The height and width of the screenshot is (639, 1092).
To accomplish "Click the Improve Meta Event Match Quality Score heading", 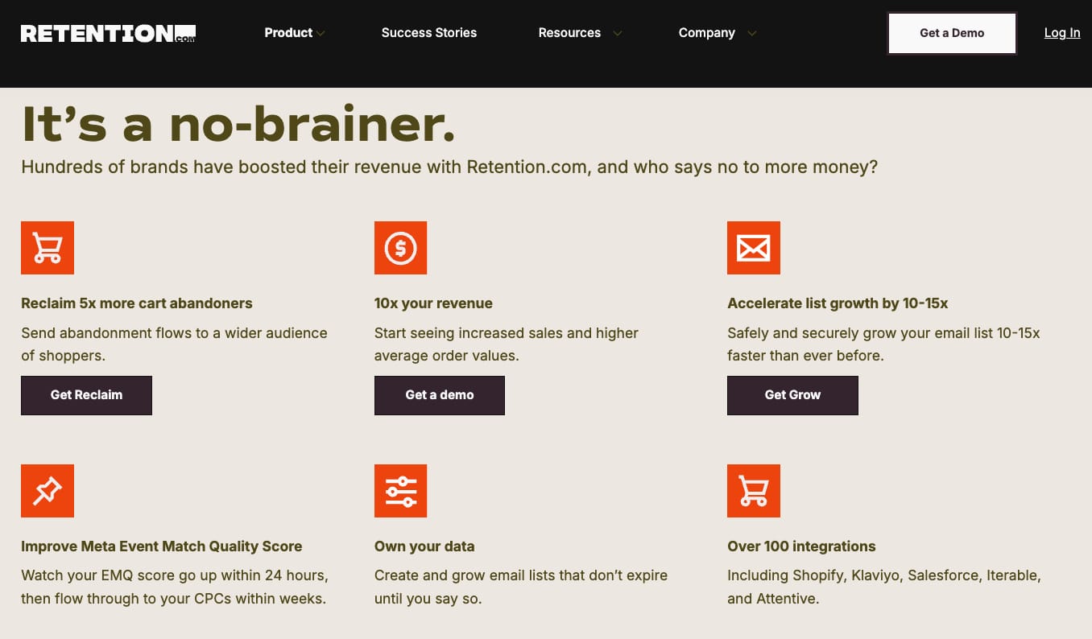I will pos(161,546).
